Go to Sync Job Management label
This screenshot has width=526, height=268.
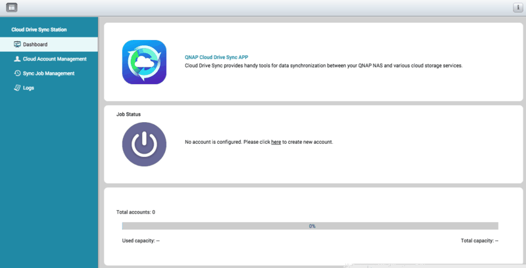coord(49,73)
